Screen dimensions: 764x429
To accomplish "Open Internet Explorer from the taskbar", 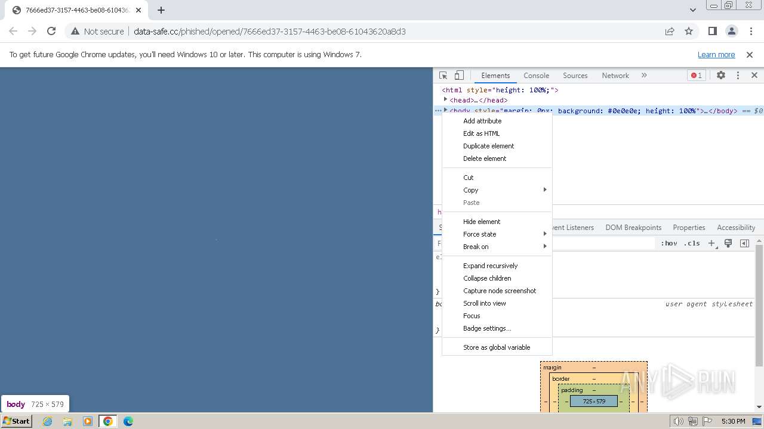I will pos(47,421).
